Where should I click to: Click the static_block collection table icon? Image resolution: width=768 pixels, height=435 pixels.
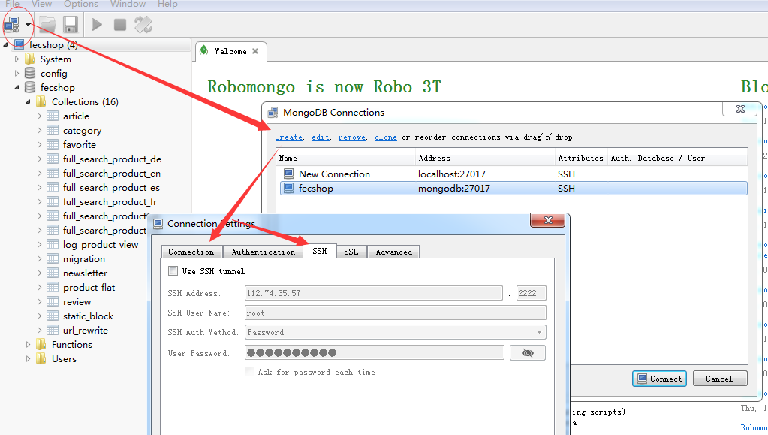tap(53, 316)
